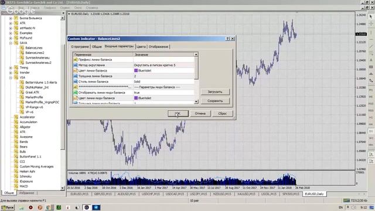Open the 'Общие' tab in the dialog
The width and height of the screenshot is (375, 211).
coord(97,47)
